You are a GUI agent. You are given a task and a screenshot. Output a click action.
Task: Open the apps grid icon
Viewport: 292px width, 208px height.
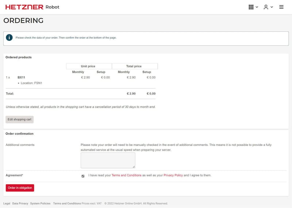click(x=251, y=7)
